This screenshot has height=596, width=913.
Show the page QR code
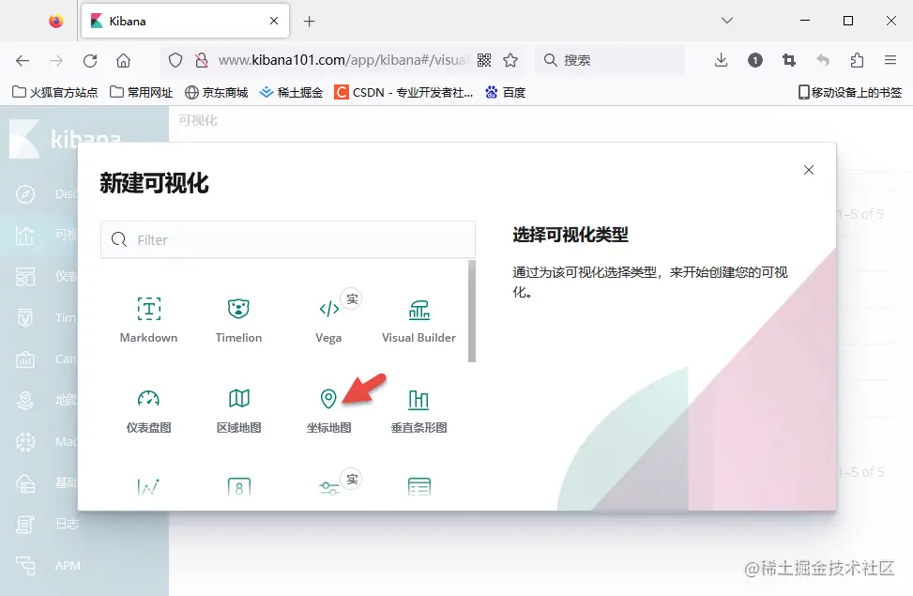click(x=484, y=60)
